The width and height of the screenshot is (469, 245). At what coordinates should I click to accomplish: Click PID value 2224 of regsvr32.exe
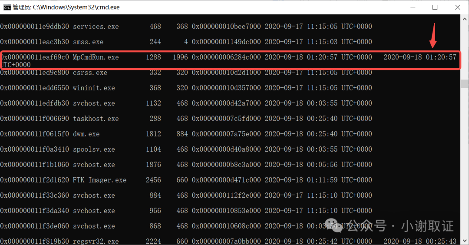coord(153,241)
